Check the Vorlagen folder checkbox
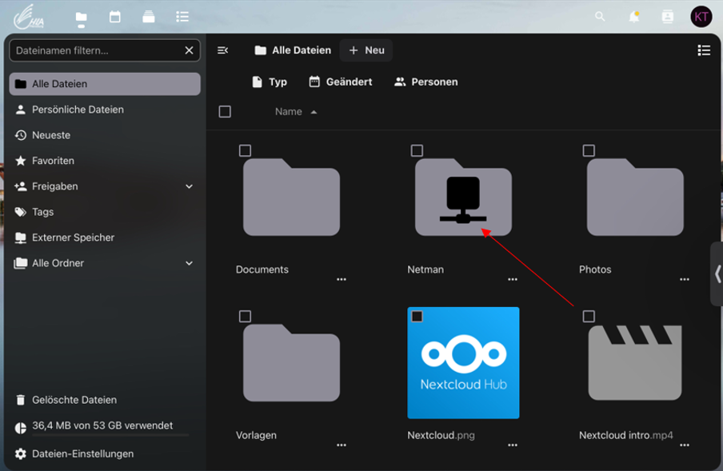Viewport: 723px width, 471px height. point(245,316)
